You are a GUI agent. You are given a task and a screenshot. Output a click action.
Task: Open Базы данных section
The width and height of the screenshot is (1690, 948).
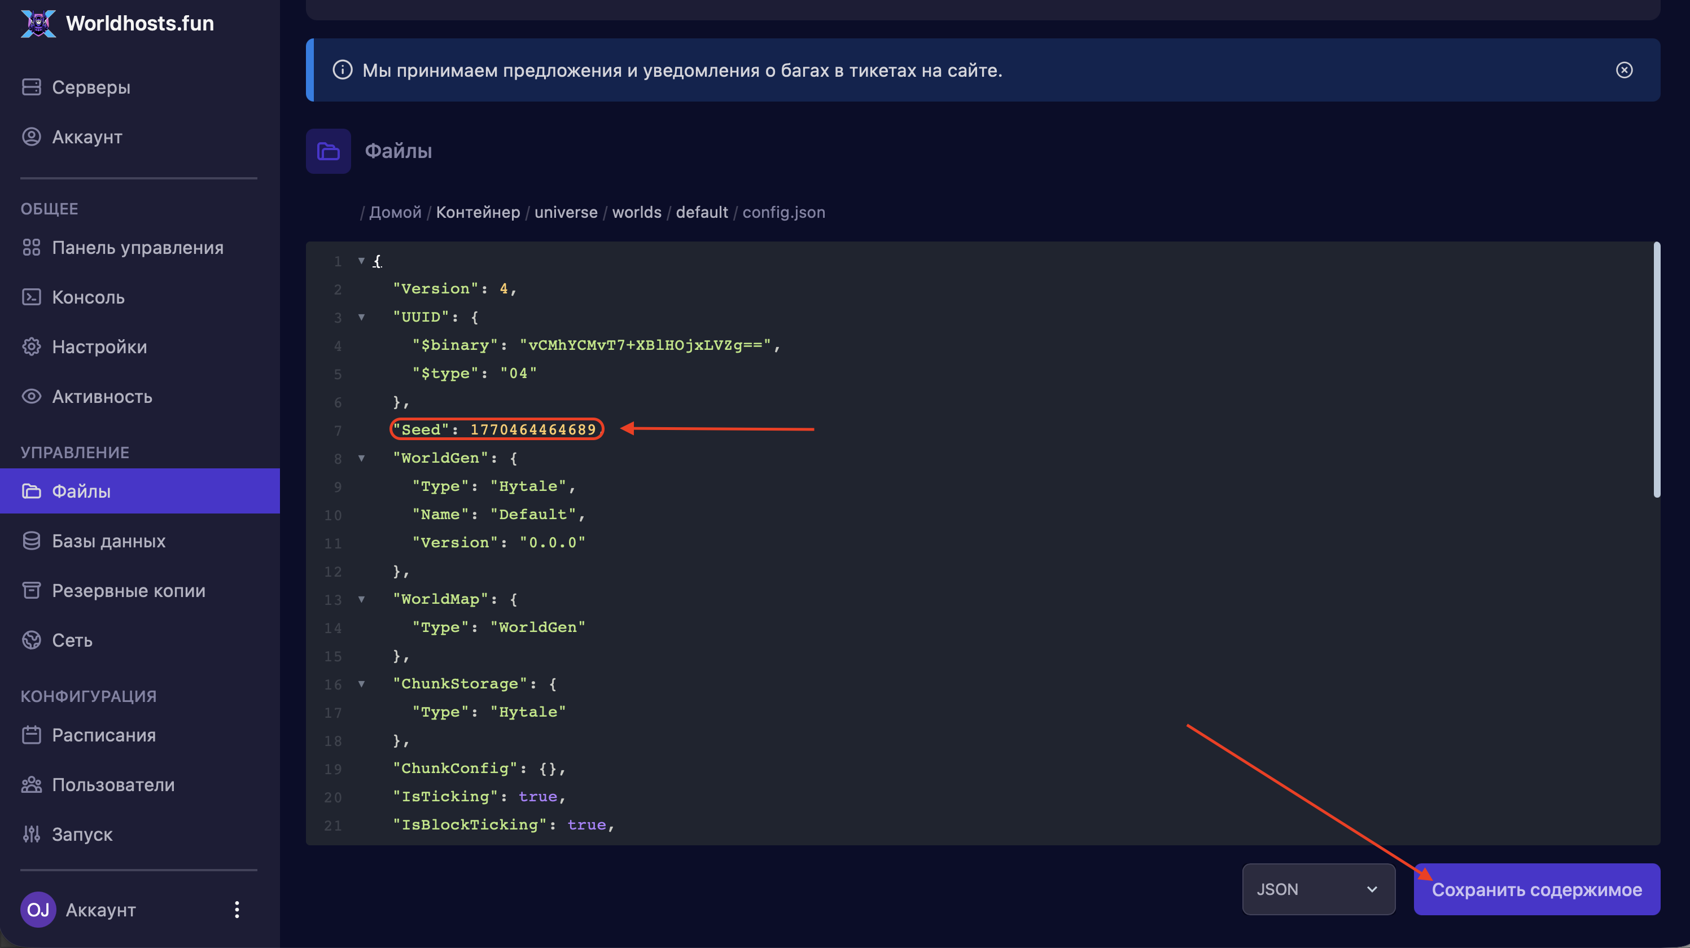[108, 541]
